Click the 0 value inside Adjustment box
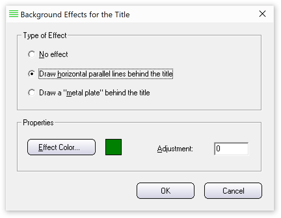Screen dimensions: 281x218 click(218, 148)
